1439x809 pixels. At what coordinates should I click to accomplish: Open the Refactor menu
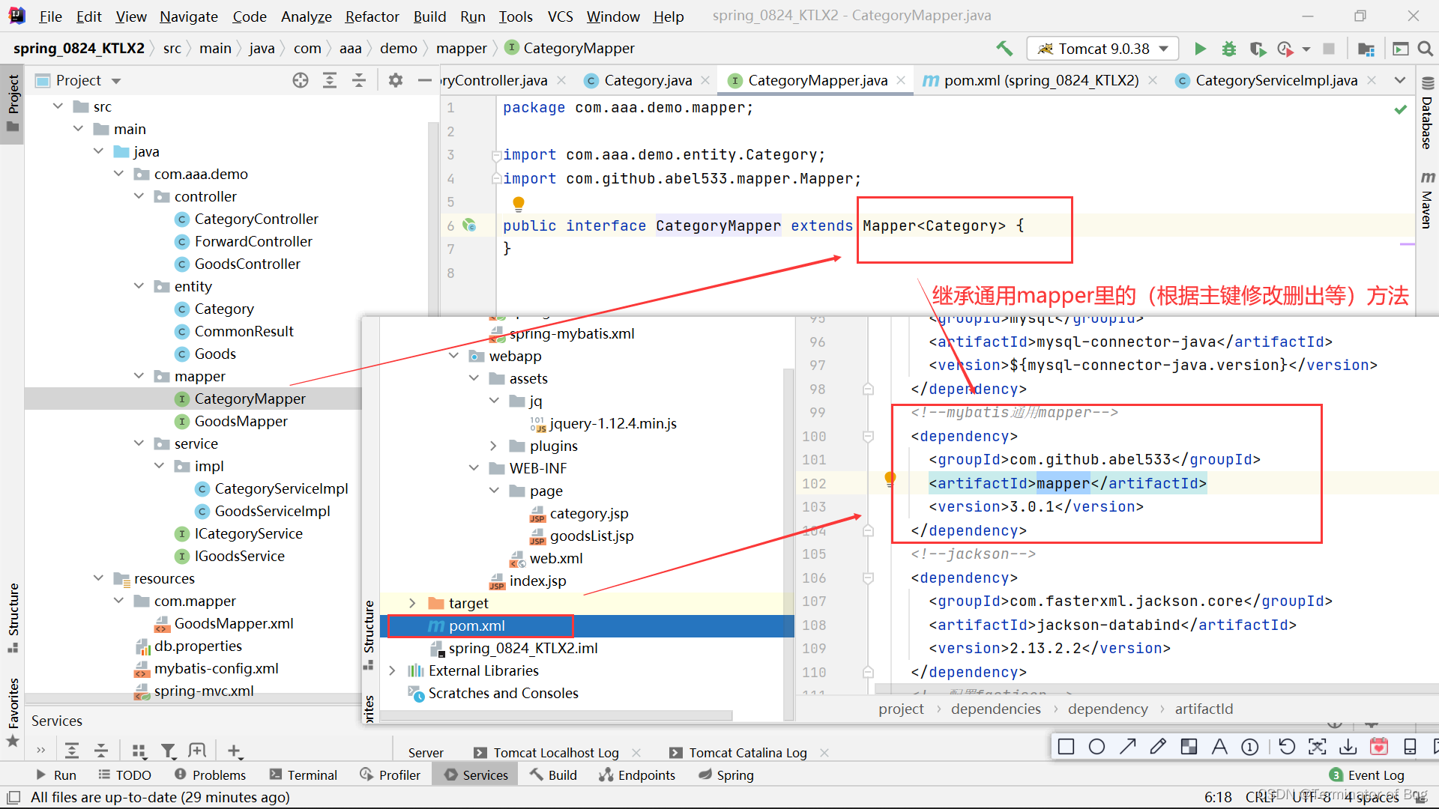click(x=372, y=16)
